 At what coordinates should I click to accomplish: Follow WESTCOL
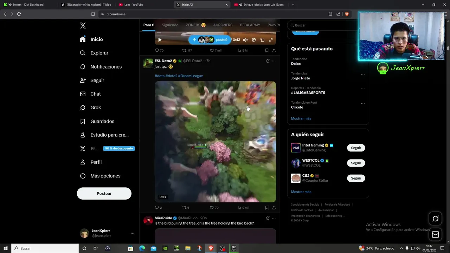(356, 163)
